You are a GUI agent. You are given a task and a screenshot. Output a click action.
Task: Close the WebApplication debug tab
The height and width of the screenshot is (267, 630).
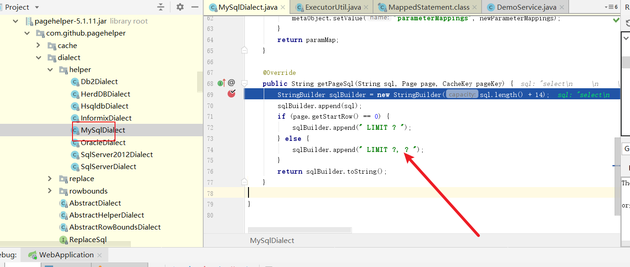(x=100, y=255)
